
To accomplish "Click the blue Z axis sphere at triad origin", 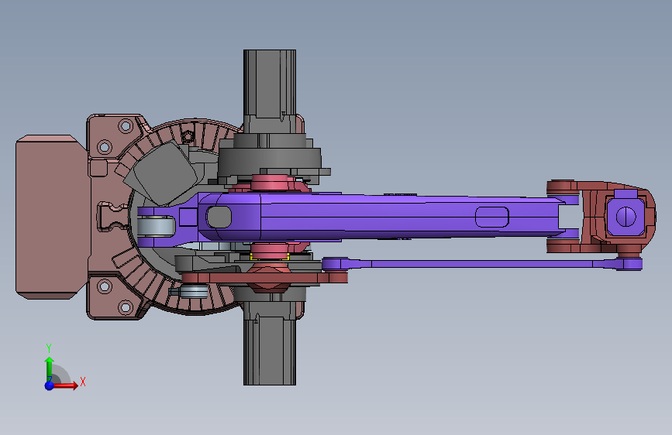I will coord(50,385).
